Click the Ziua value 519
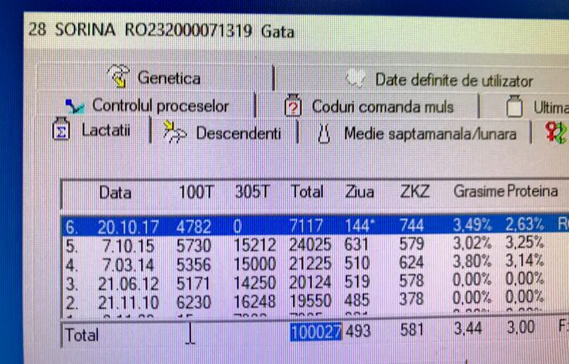Screen dimensions: 569x364 coord(357,281)
